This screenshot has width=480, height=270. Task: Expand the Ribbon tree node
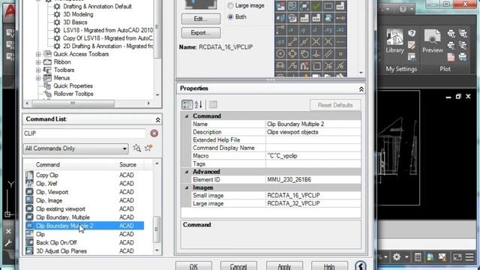pos(38,62)
